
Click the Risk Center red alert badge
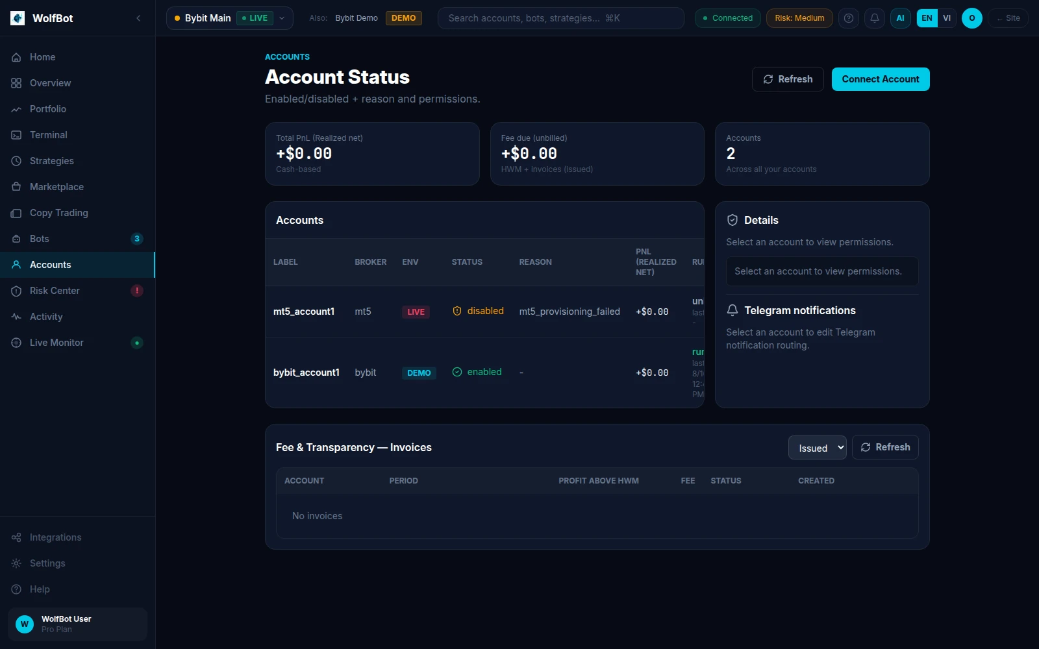[x=137, y=291]
